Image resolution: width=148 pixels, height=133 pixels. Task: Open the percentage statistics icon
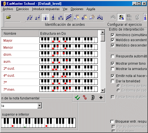[129, 17]
